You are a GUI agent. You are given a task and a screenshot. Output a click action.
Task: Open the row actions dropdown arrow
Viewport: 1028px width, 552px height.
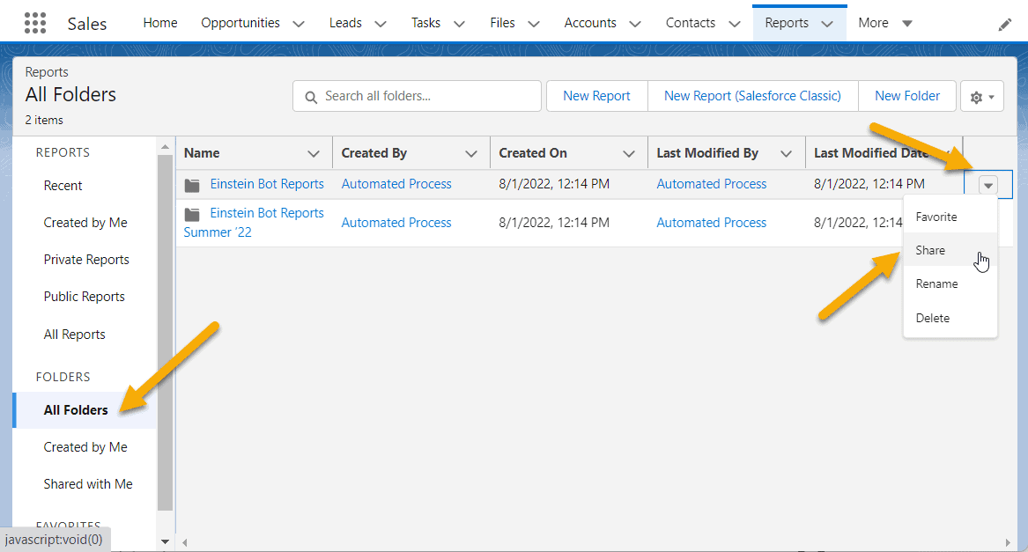tap(988, 184)
